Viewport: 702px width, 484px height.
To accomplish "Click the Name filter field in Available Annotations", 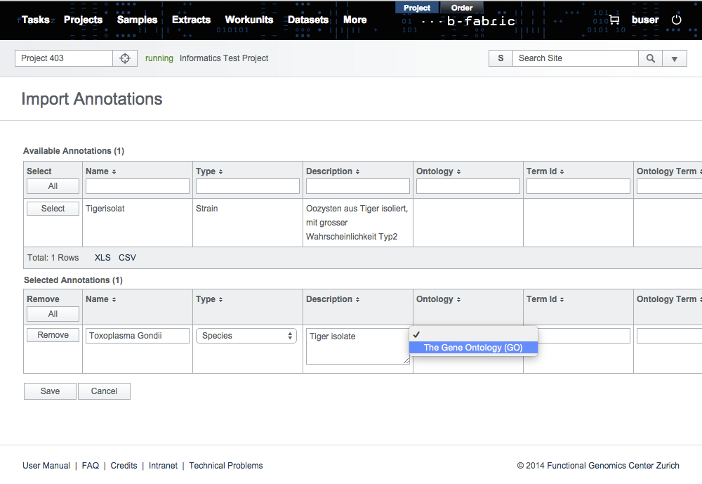I will (x=138, y=186).
